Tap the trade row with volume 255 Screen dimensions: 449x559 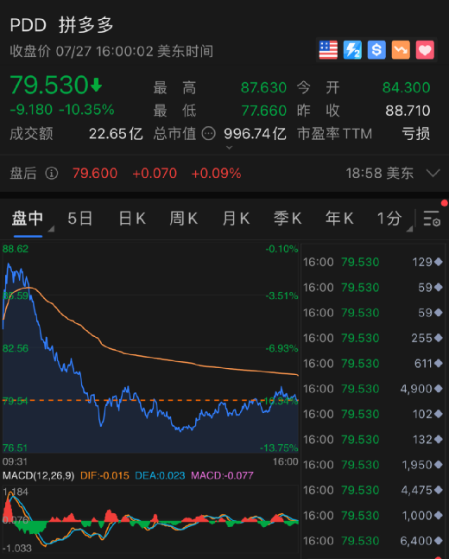click(x=373, y=339)
